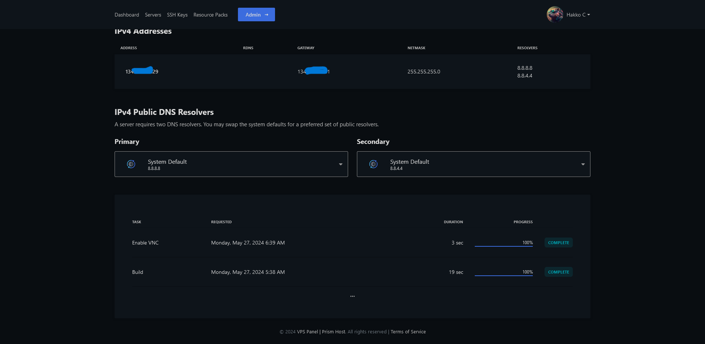
Task: Go to the Dashboard page
Action: coord(127,15)
